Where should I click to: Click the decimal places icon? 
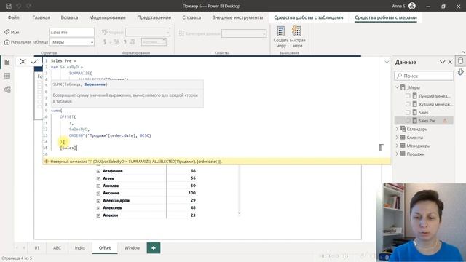133,42
